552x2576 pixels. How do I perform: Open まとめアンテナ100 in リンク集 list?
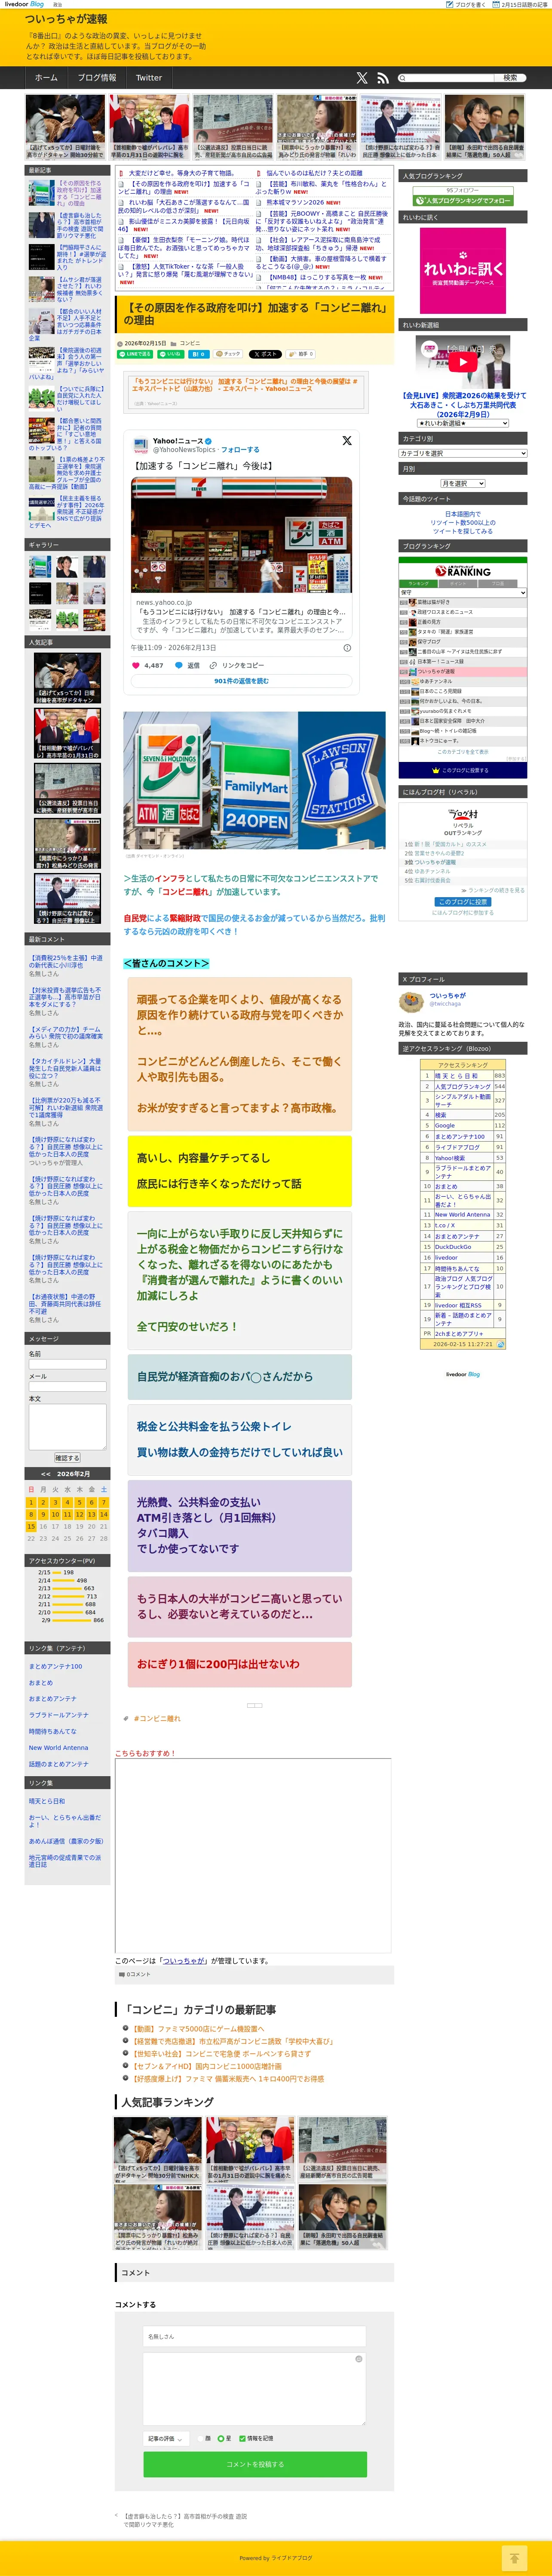[56, 1666]
